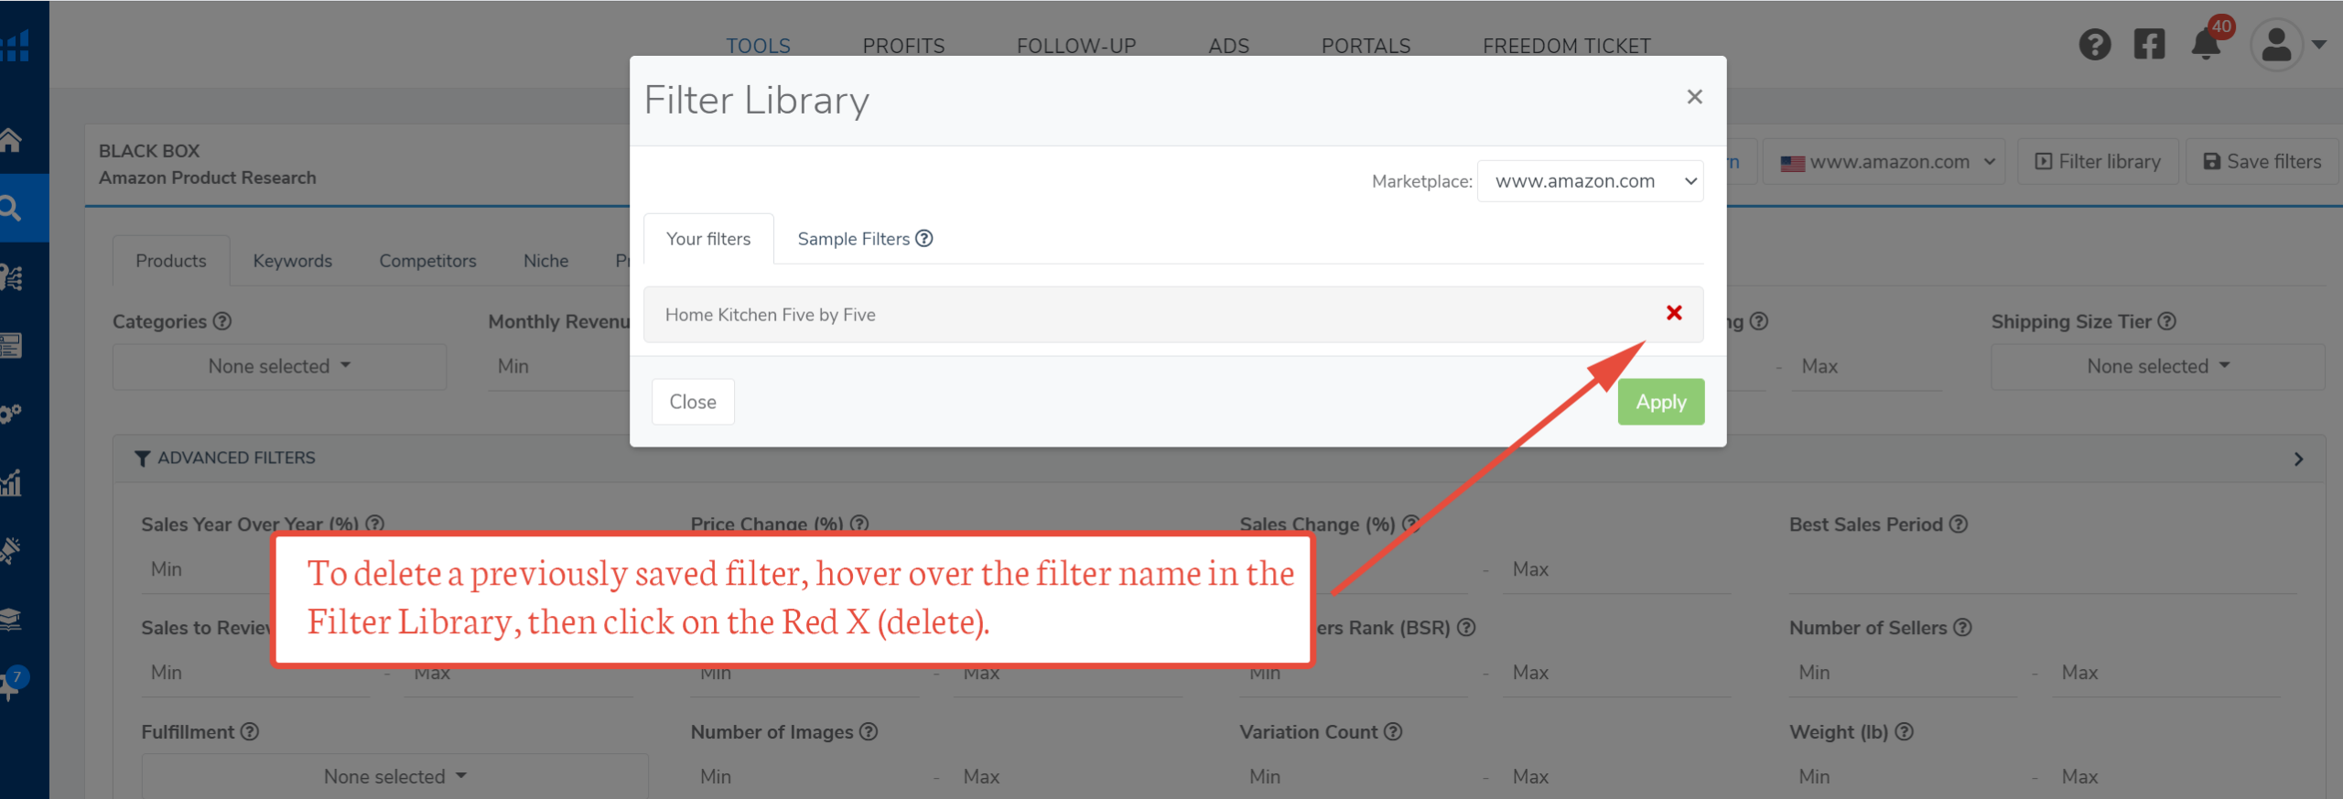
Task: Click the Sample Filters help icon
Action: pos(924,238)
